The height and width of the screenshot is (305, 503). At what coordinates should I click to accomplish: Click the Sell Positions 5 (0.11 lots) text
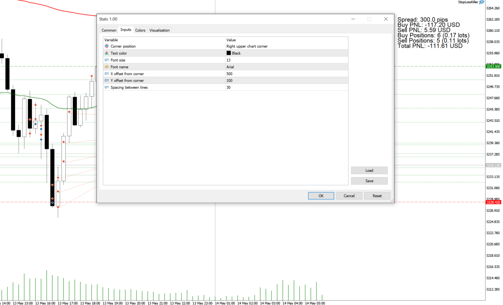pos(433,40)
